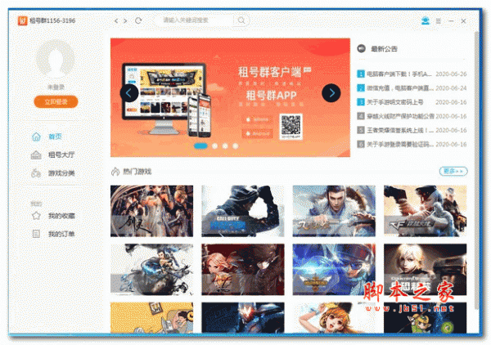The height and width of the screenshot is (345, 491).
Task: Click the QR code on the banner
Action: [x=291, y=127]
